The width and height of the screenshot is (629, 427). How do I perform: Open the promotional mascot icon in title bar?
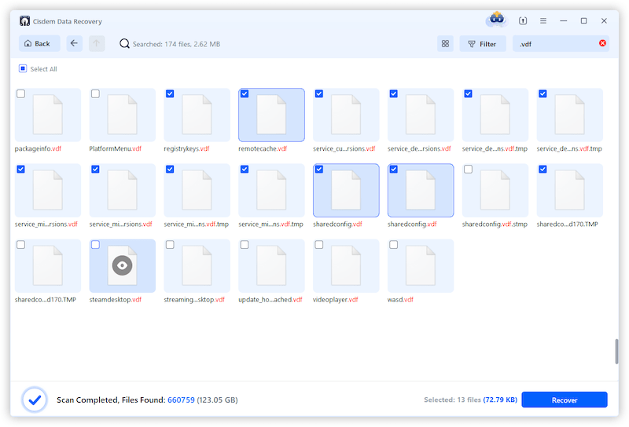pyautogui.click(x=497, y=19)
